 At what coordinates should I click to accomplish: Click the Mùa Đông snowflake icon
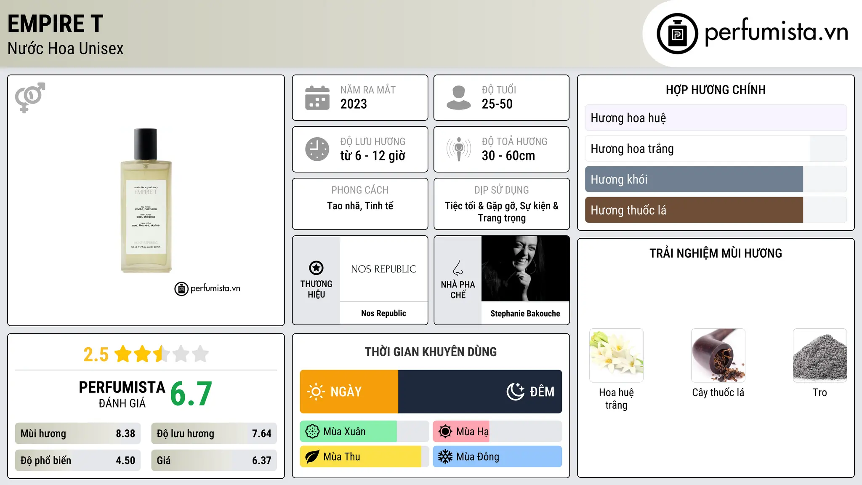tap(445, 457)
